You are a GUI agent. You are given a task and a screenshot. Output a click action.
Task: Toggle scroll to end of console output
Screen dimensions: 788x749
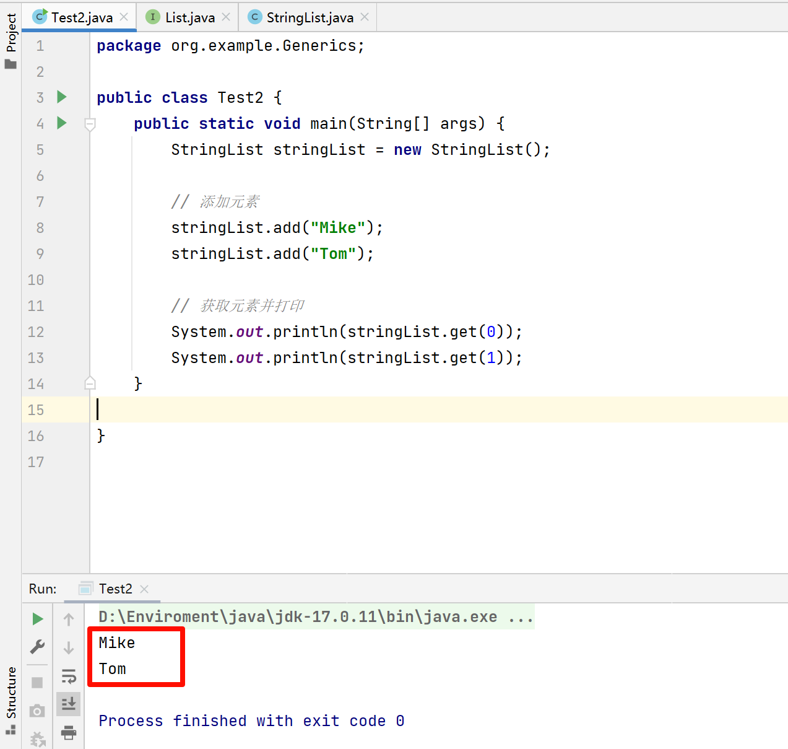click(69, 704)
